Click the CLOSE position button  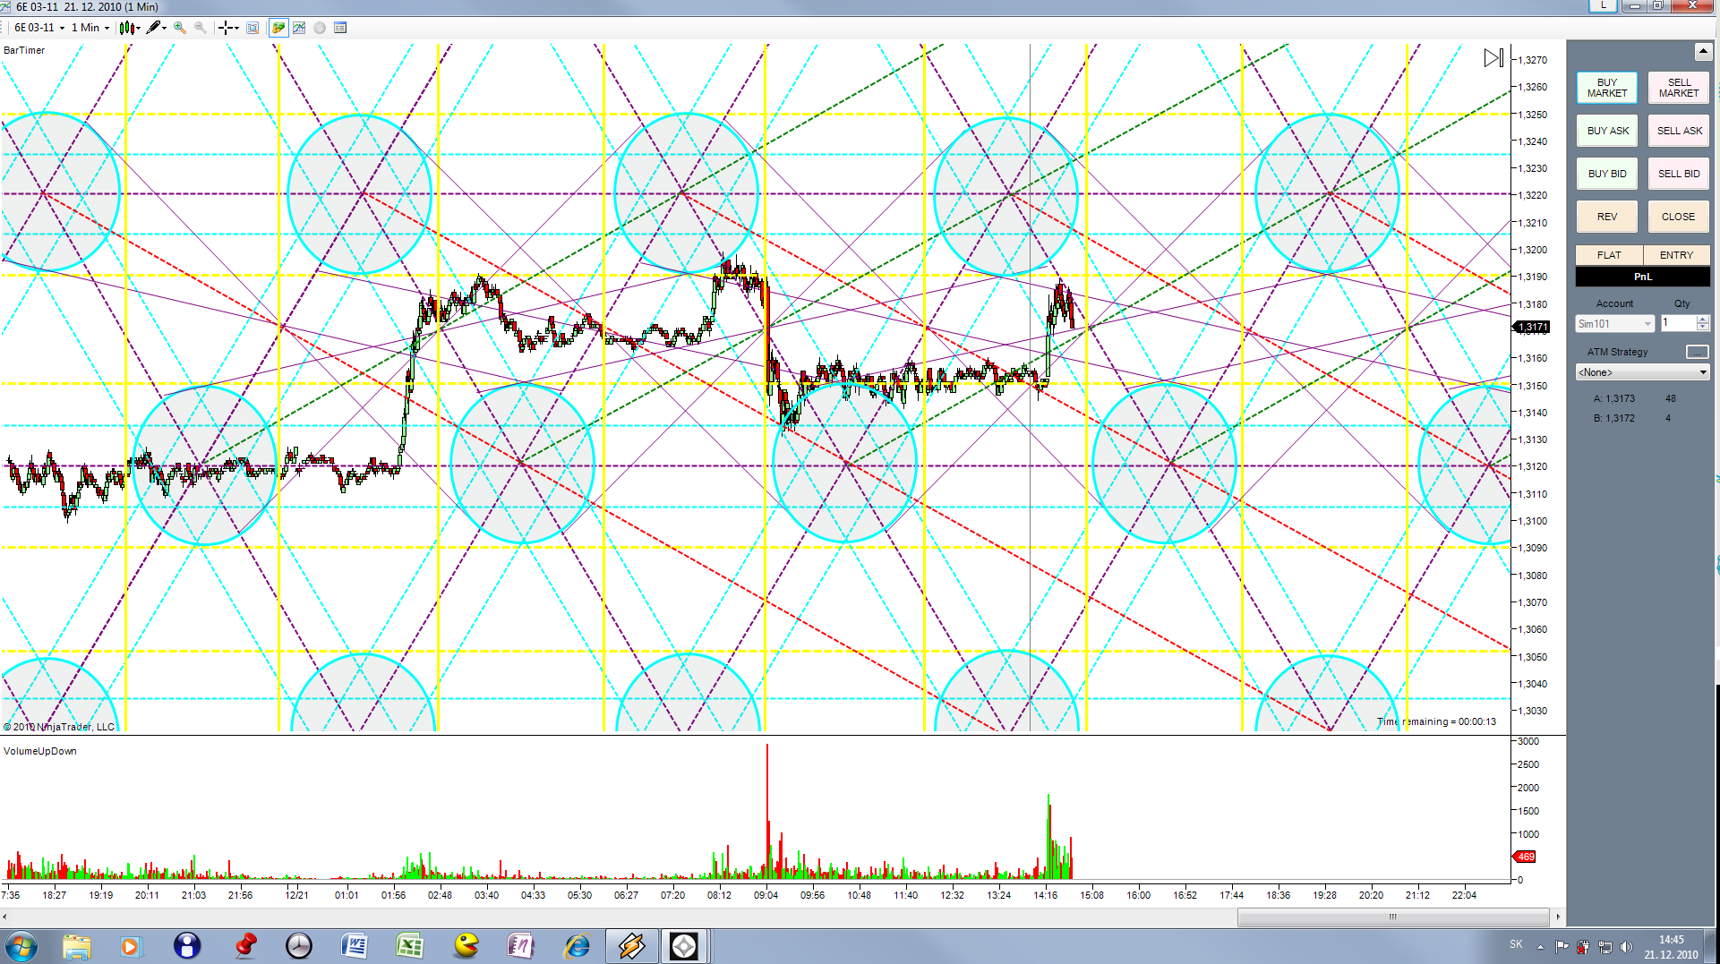click(x=1679, y=217)
